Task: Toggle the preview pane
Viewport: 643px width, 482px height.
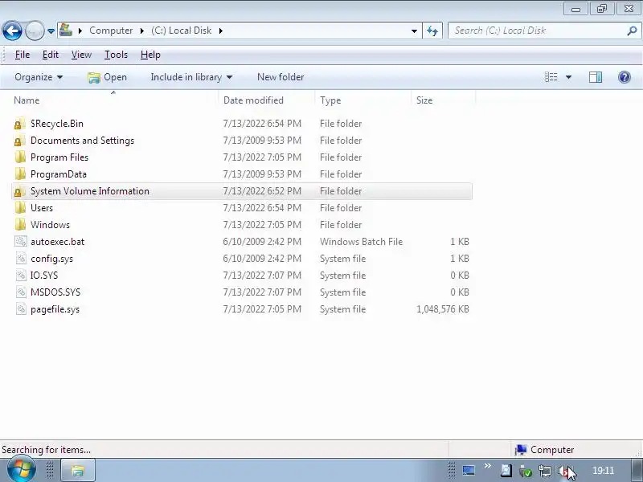Action: coord(596,77)
